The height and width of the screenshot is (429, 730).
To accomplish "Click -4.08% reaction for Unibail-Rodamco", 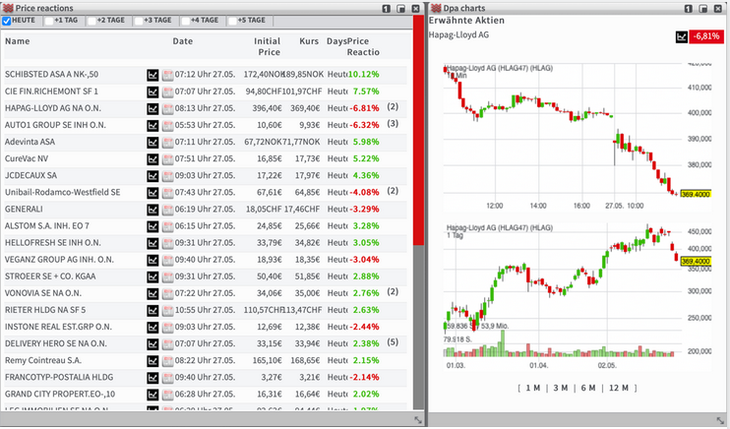I will point(365,193).
